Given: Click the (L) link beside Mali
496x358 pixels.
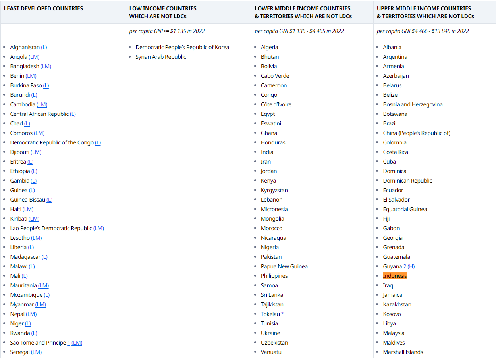Looking at the screenshot, I should pyautogui.click(x=25, y=276).
